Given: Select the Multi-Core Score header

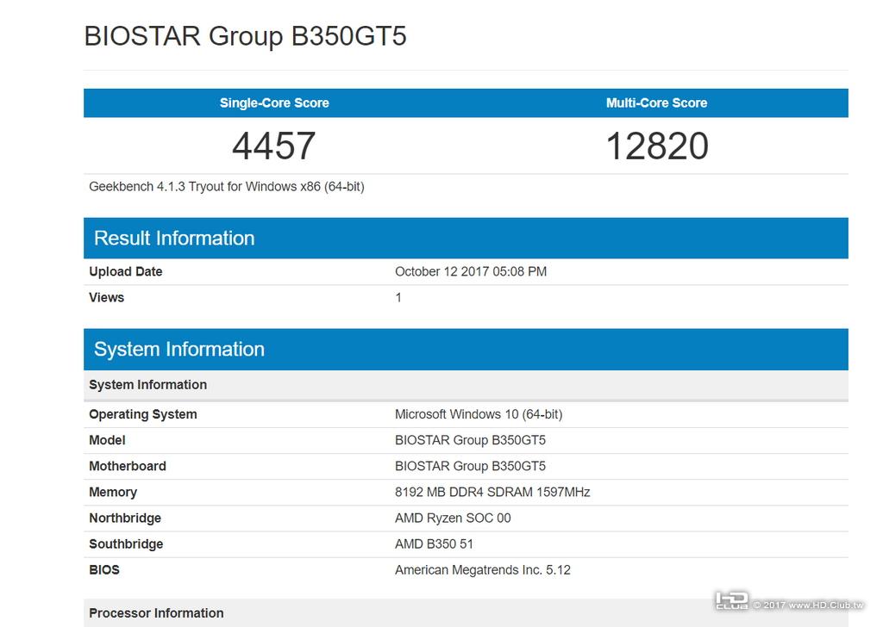Looking at the screenshot, I should [x=656, y=102].
